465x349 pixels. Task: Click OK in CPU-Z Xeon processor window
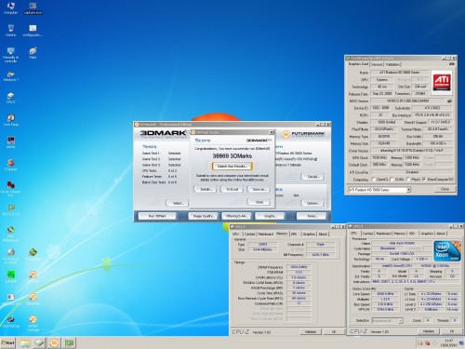coord(452,331)
